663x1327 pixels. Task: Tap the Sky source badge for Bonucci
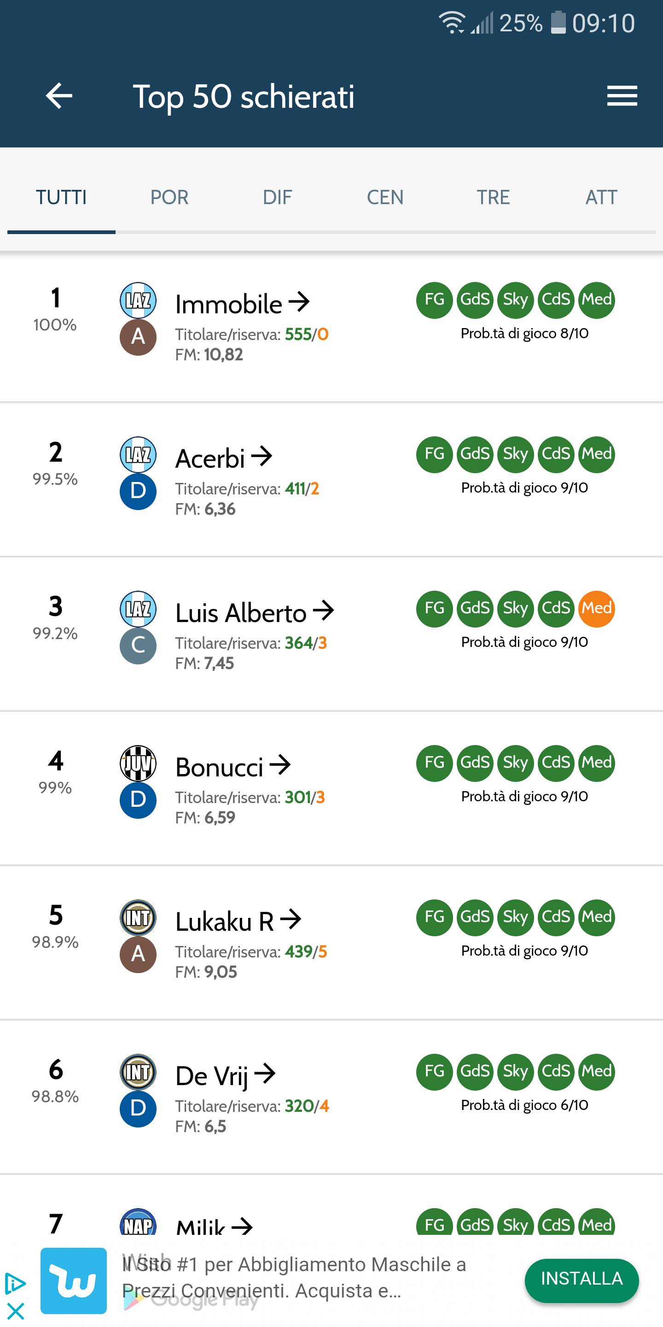pyautogui.click(x=515, y=763)
